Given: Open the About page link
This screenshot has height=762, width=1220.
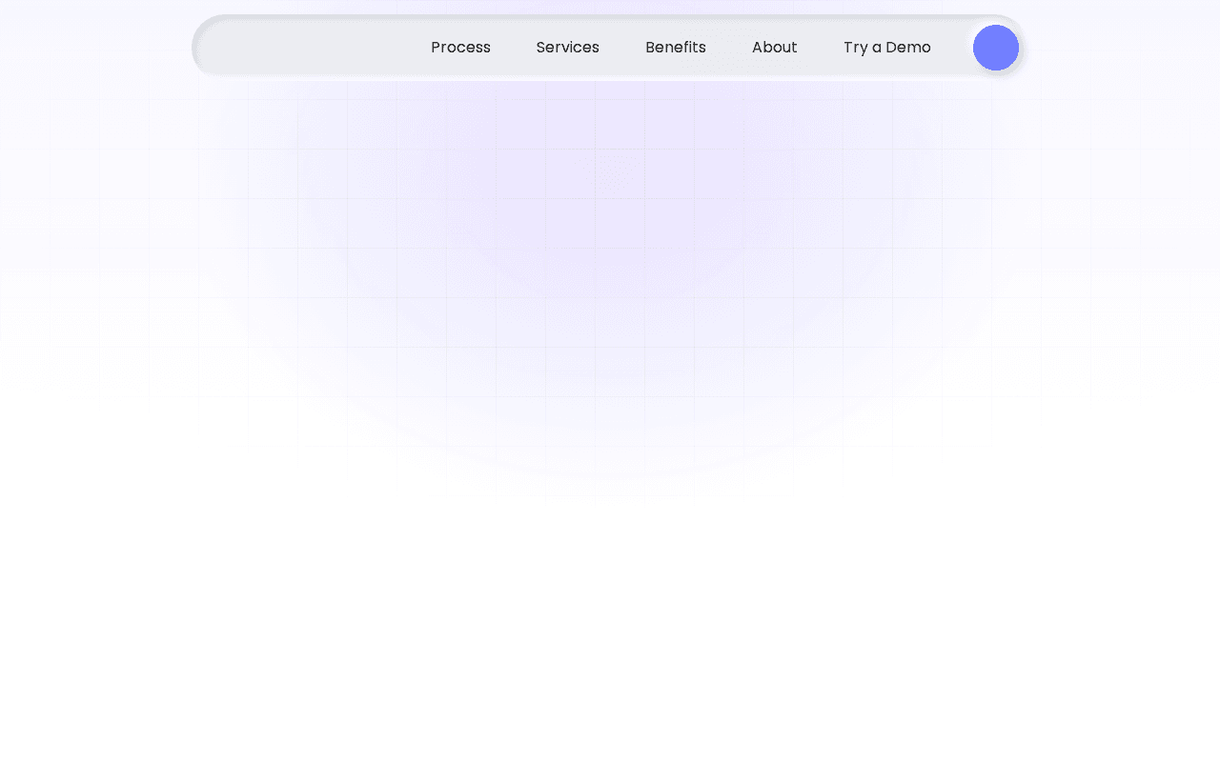Looking at the screenshot, I should coord(775,48).
